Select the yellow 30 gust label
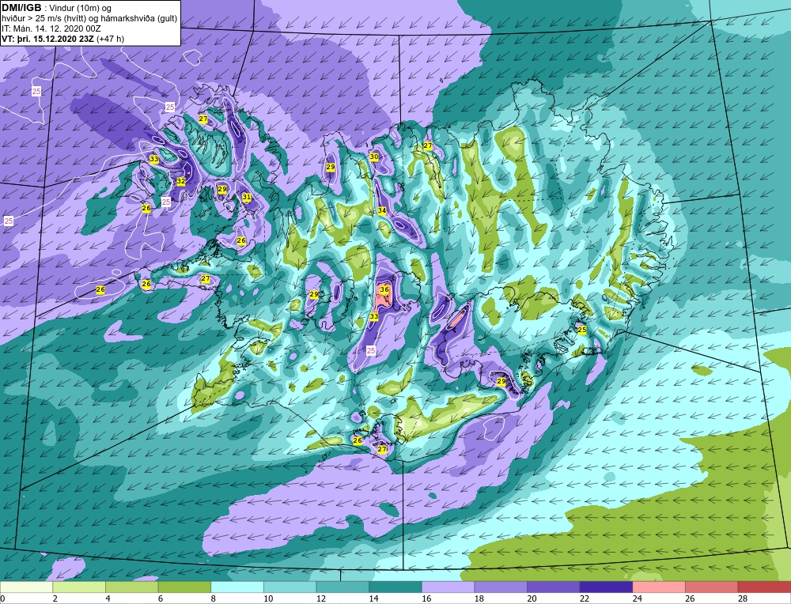The height and width of the screenshot is (604, 791). (x=374, y=157)
